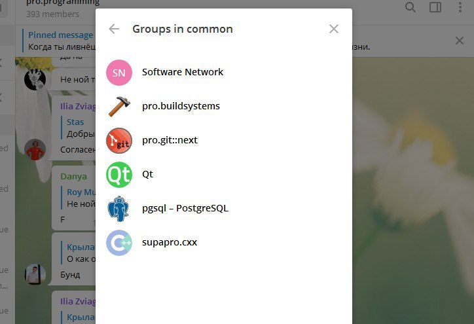Click the red-shirt user avatar in chat
Viewport: 474px width, 324px height.
(35, 150)
